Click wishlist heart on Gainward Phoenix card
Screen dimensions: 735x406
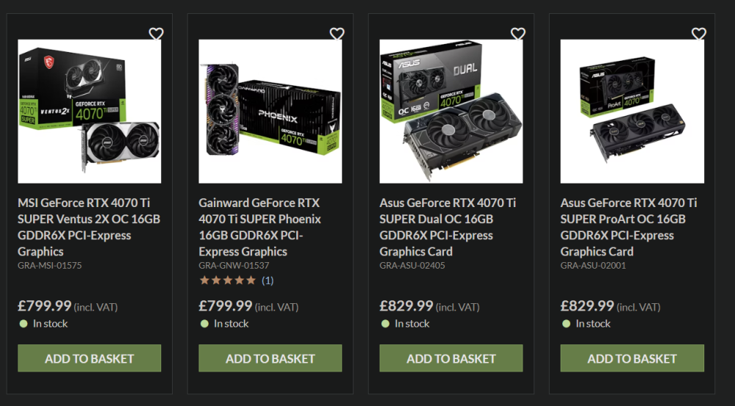(x=337, y=34)
